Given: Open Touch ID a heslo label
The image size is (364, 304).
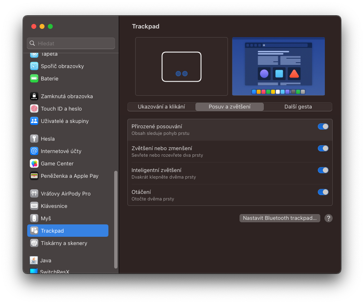Looking at the screenshot, I should point(61,108).
